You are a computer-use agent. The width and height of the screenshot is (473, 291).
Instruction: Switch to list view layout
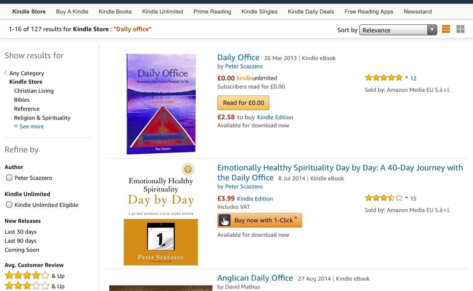pyautogui.click(x=446, y=29)
